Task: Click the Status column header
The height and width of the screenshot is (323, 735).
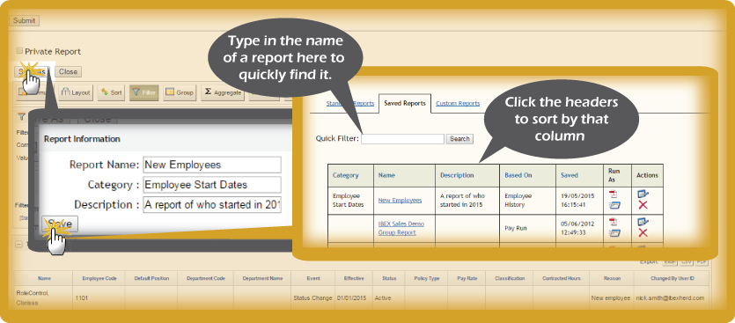Action: [389, 278]
